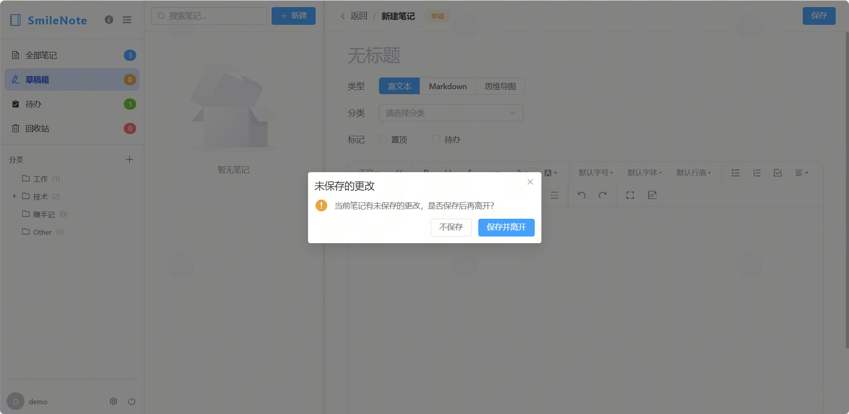Switch note type to 思维导图

pyautogui.click(x=500, y=86)
